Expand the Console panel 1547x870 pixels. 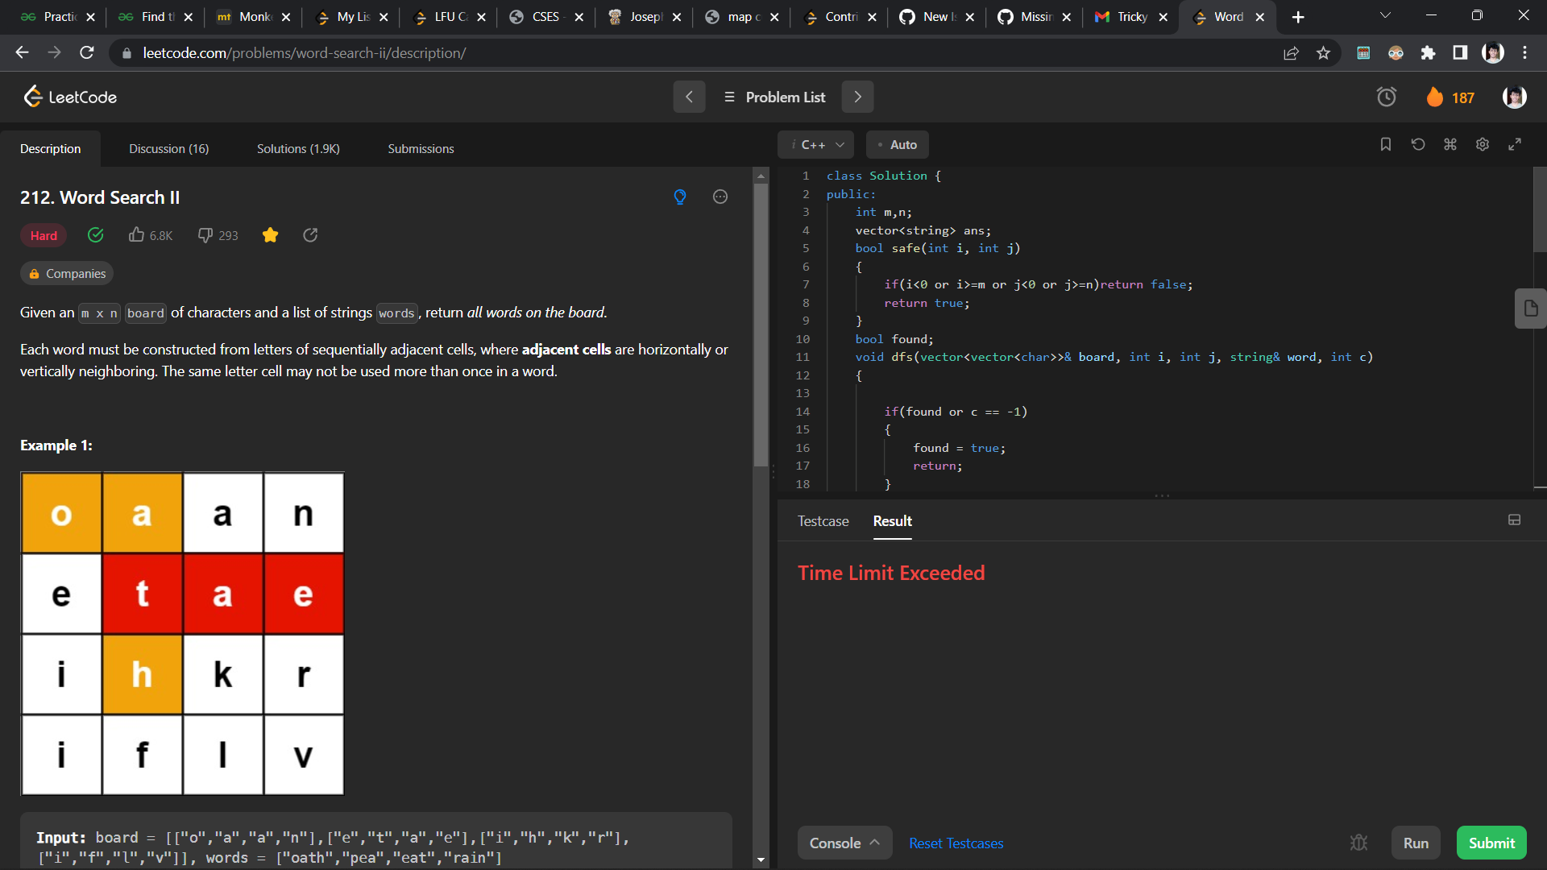point(844,843)
